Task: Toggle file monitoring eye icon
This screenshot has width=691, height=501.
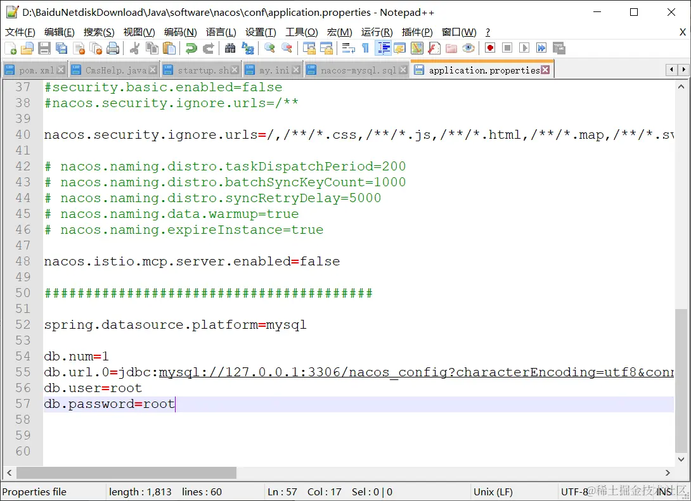Action: click(468, 48)
